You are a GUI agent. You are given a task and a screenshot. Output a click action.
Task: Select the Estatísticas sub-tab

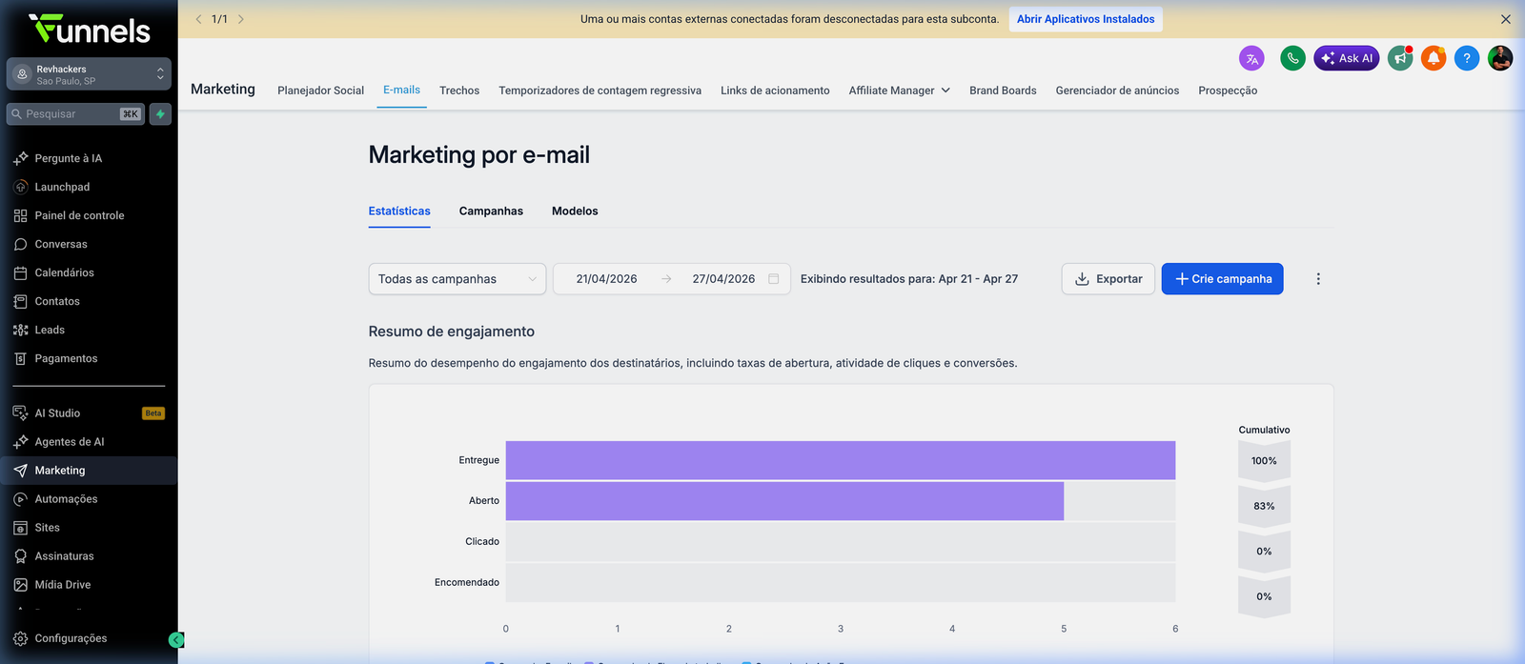click(399, 211)
